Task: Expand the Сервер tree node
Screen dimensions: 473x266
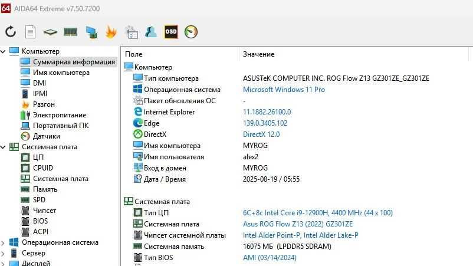Action: click(x=4, y=253)
